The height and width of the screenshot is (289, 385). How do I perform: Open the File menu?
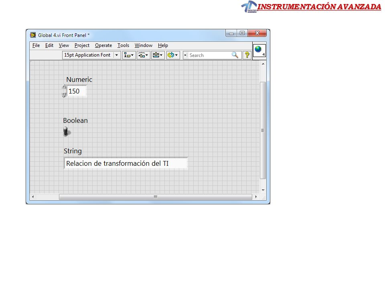(36, 45)
